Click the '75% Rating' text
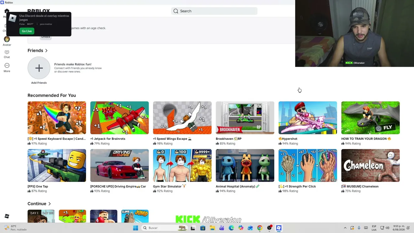The width and height of the screenshot is (414, 233). point(353,191)
